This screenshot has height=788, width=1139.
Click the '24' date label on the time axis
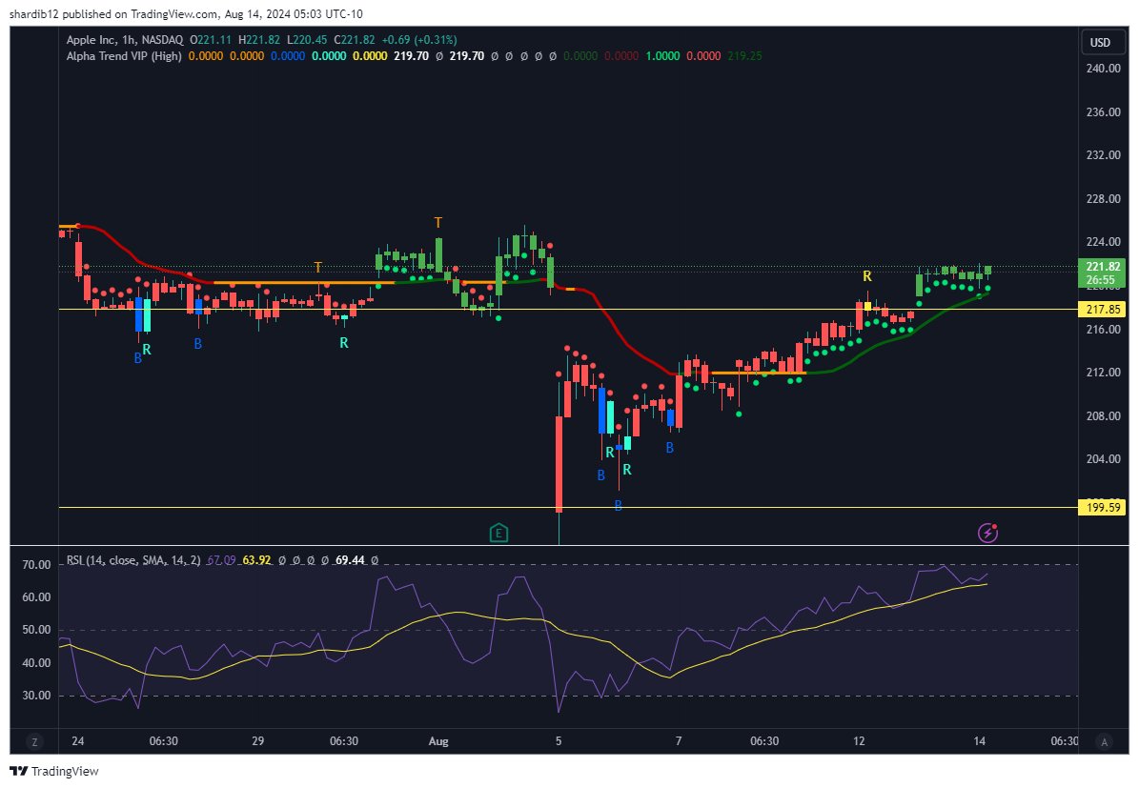[78, 741]
